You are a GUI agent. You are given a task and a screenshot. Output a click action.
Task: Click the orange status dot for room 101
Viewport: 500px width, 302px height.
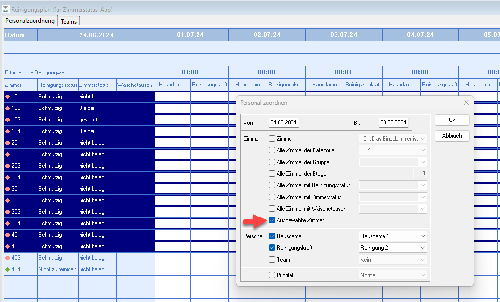tap(8, 97)
